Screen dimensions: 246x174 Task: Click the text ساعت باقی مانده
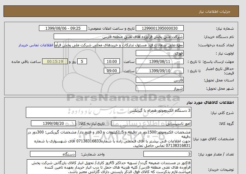[26, 62]
